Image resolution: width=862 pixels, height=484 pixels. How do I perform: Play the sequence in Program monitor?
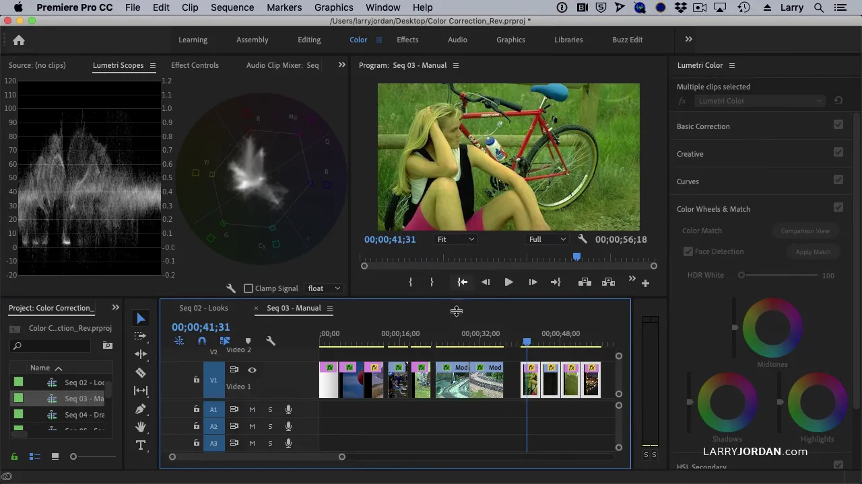(x=508, y=282)
